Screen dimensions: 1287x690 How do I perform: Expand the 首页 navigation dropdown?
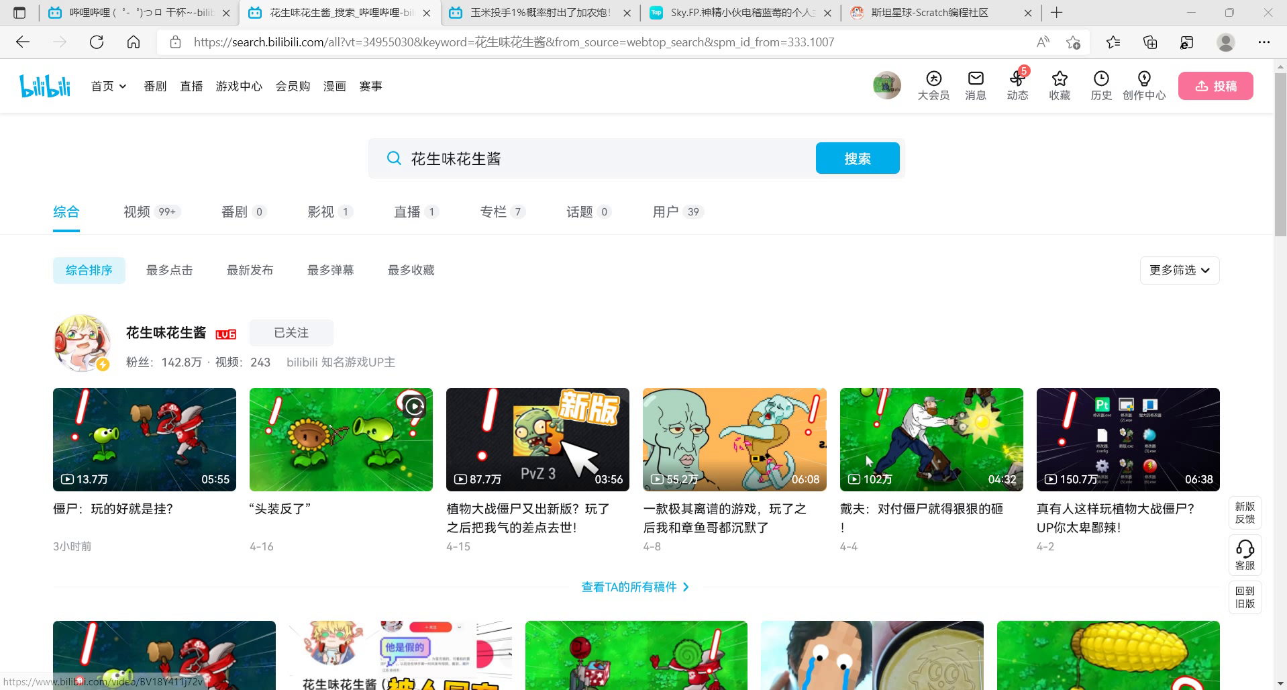click(x=109, y=86)
